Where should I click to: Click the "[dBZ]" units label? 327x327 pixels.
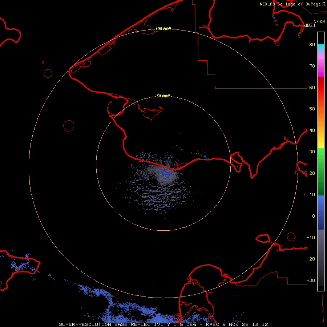click(x=309, y=25)
